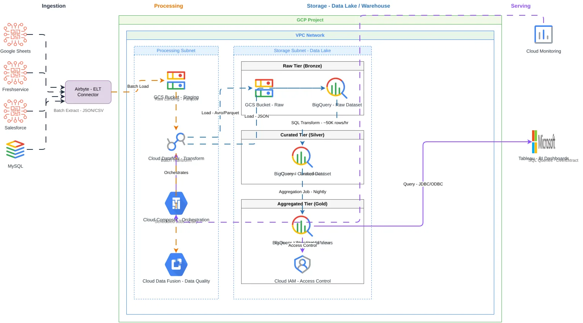Click the Google Sheets source icon
The height and width of the screenshot is (323, 583).
tap(15, 34)
